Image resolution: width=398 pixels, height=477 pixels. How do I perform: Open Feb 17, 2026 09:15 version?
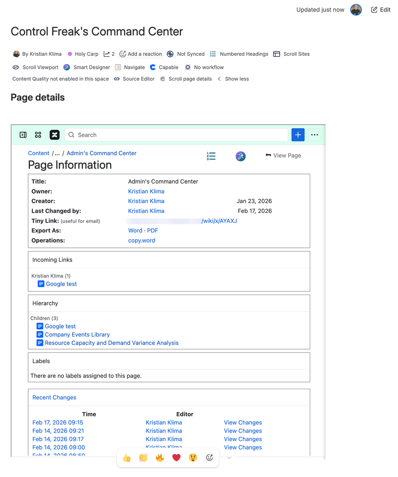[58, 423]
